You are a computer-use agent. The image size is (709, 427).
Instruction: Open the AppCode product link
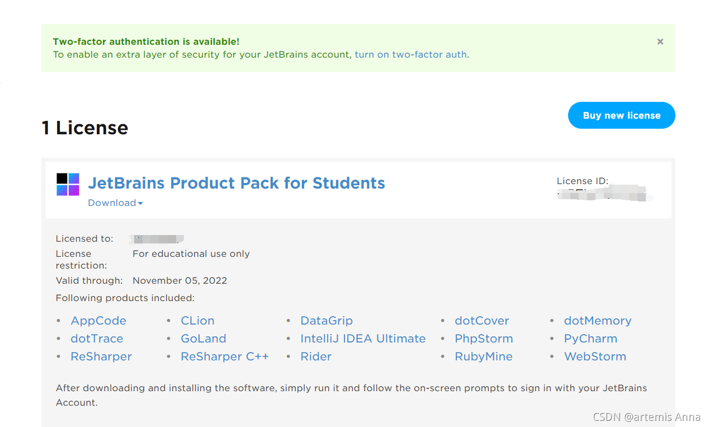click(98, 321)
